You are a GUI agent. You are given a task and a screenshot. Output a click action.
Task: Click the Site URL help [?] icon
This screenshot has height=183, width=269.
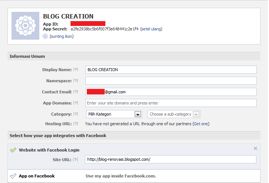(x=75, y=160)
